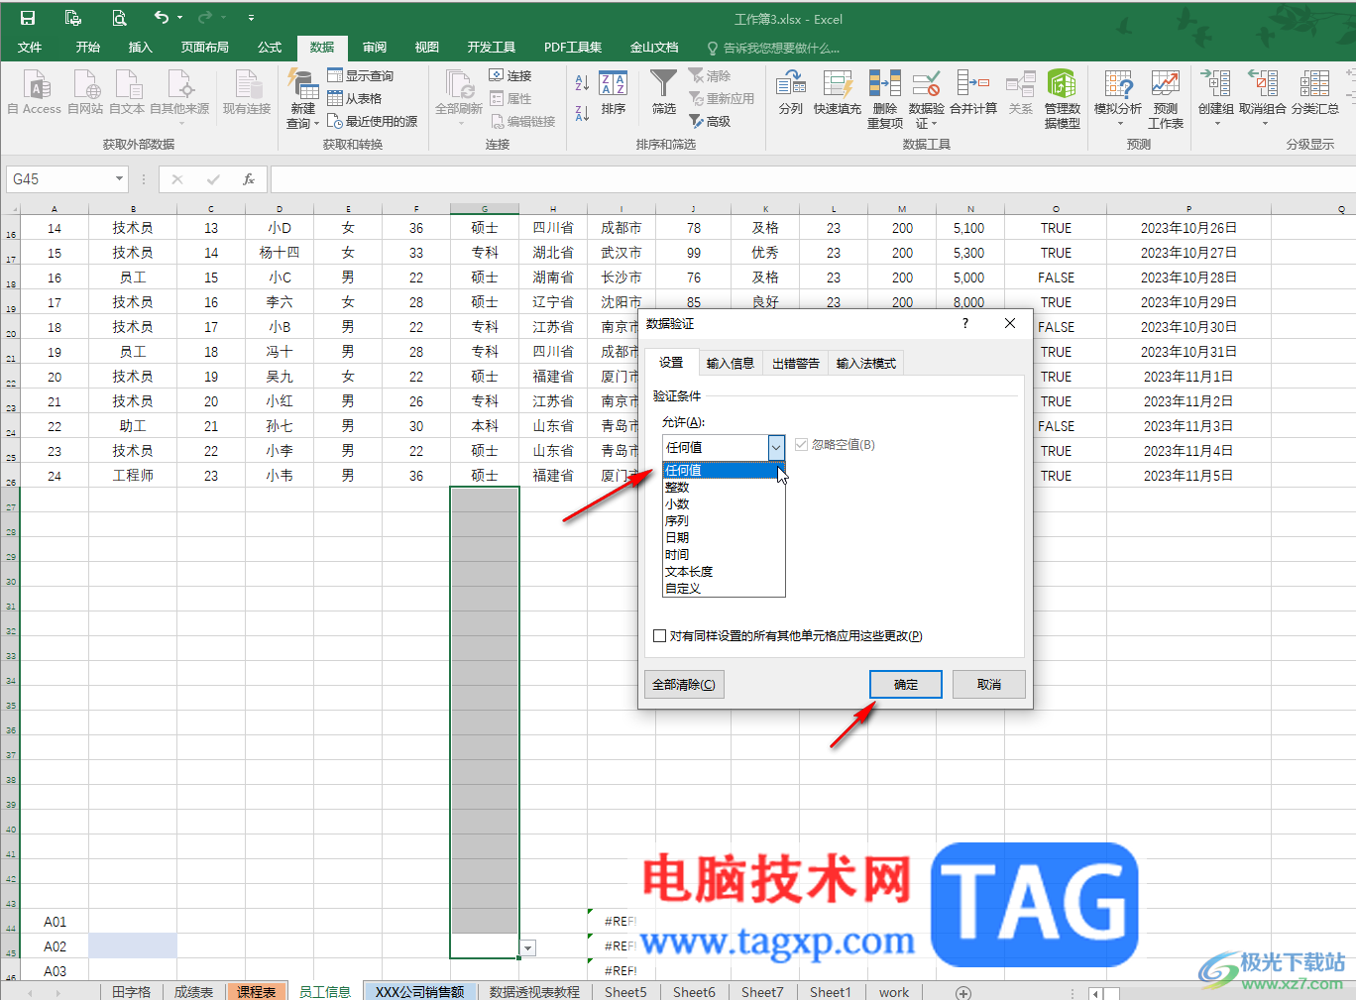The image size is (1356, 1000).
Task: Switch to 输入信息 dialog tab
Action: (x=731, y=364)
